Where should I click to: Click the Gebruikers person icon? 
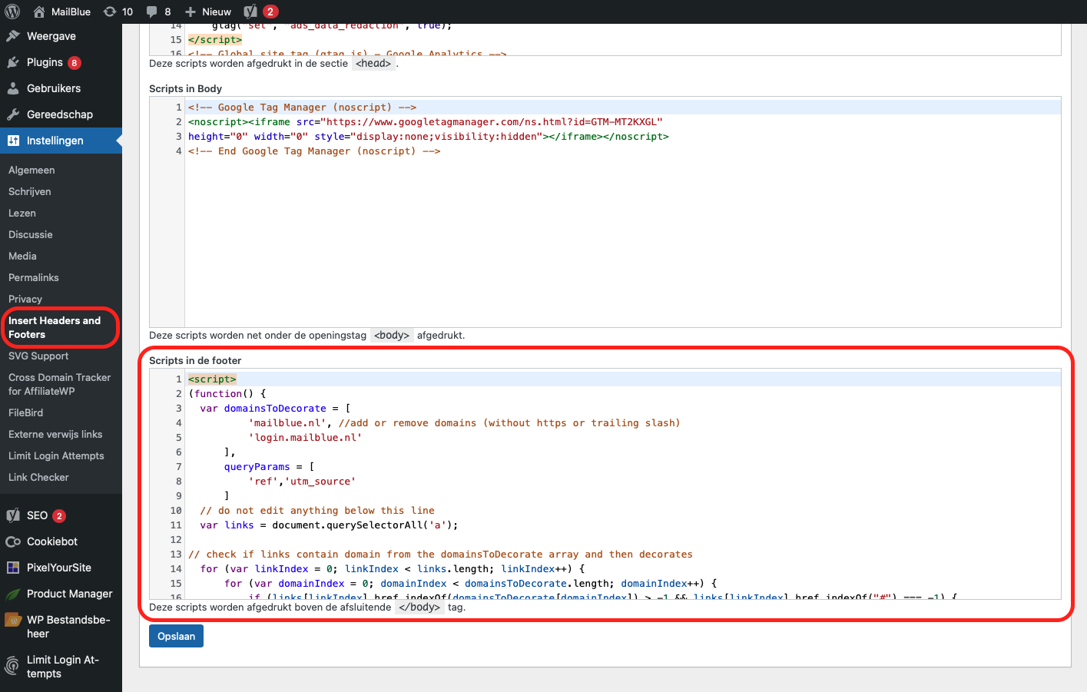(13, 88)
